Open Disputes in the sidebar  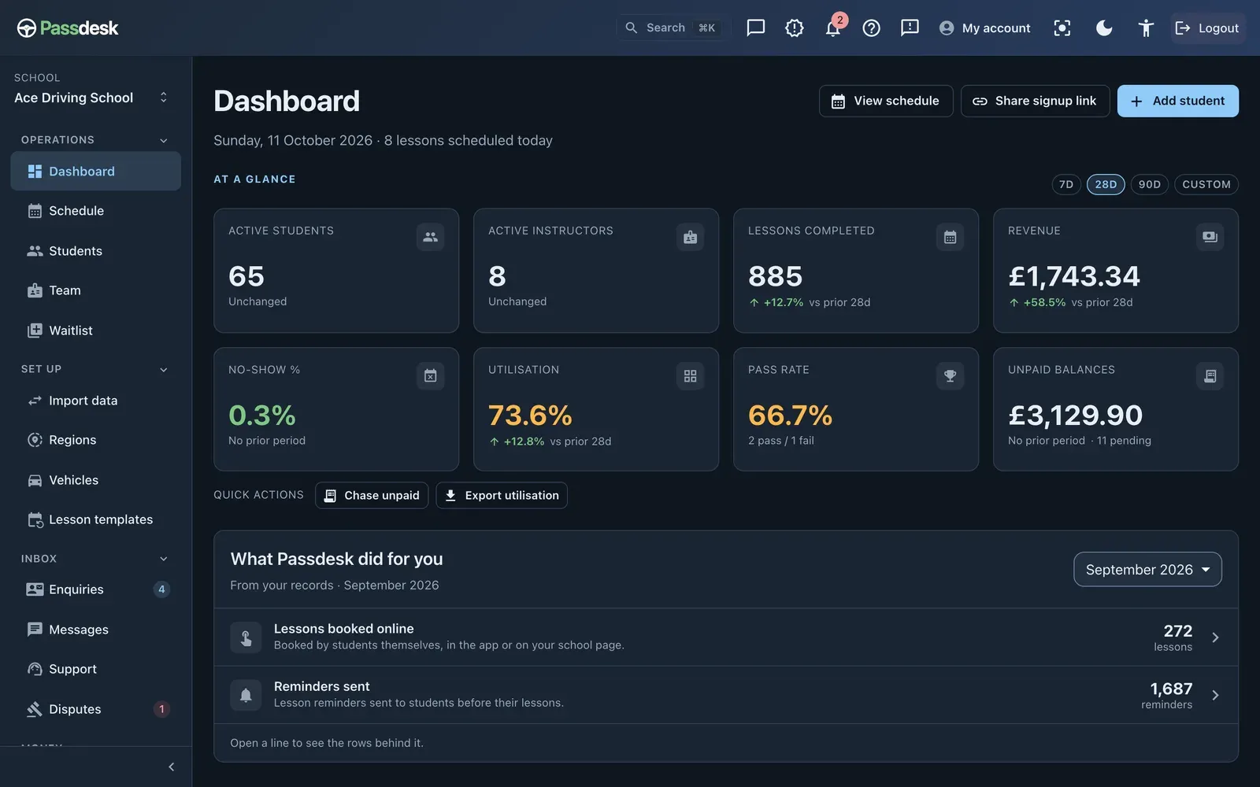[95, 709]
